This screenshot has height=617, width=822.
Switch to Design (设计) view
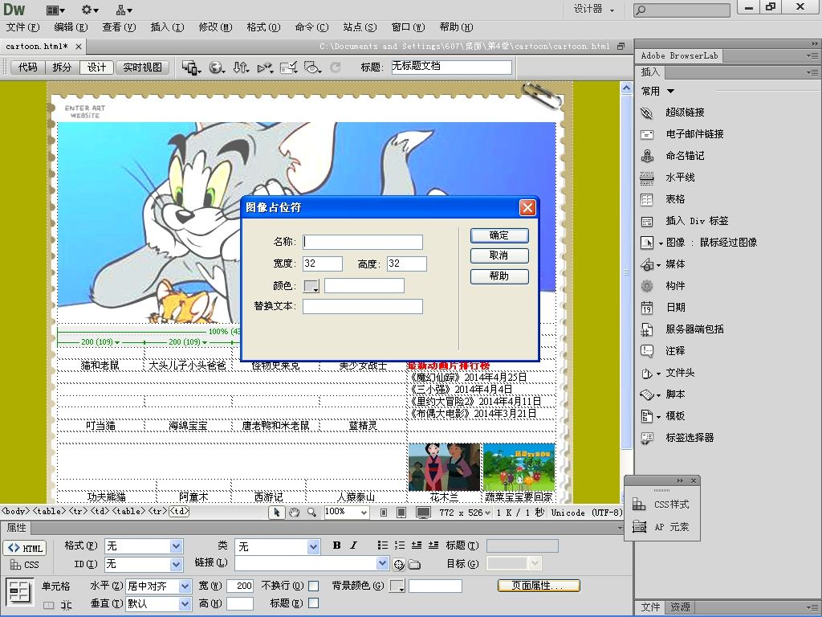(96, 67)
